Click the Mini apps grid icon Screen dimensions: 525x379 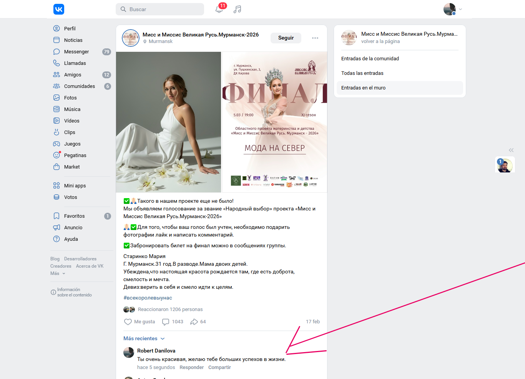56,185
